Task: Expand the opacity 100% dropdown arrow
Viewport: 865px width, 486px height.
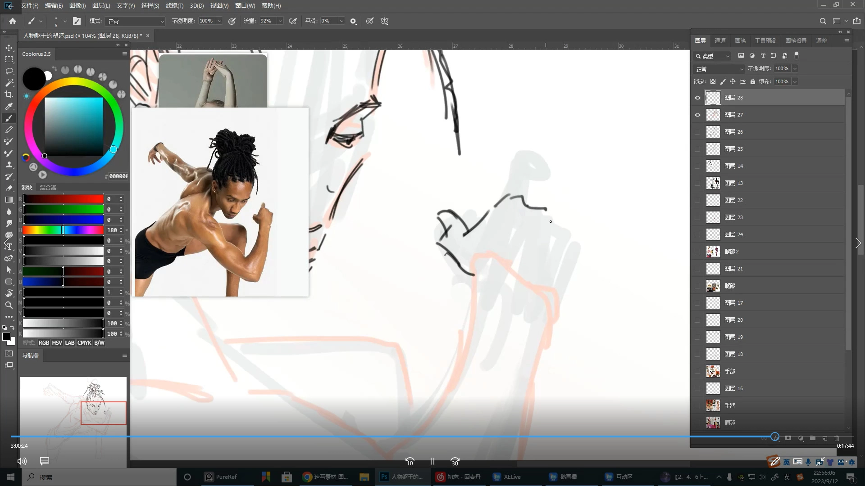Action: pyautogui.click(x=219, y=21)
